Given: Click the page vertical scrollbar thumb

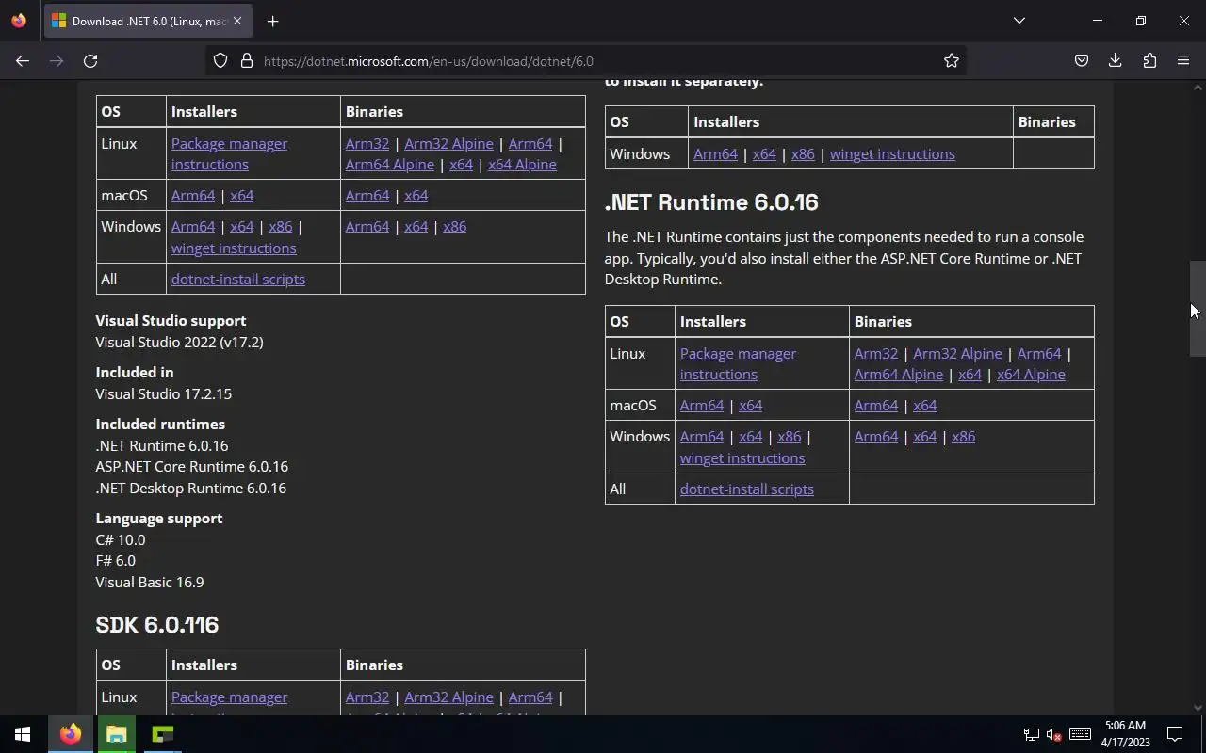Looking at the screenshot, I should click(x=1198, y=309).
